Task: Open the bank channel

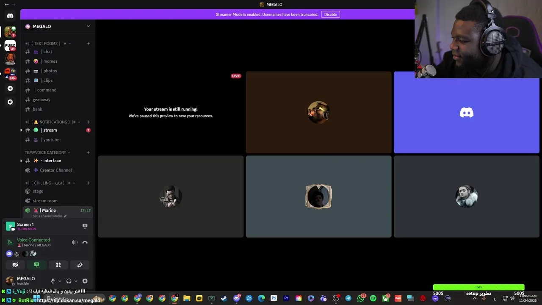Action: (x=57, y=109)
